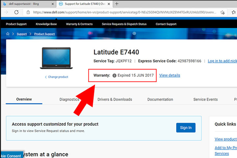Click the Latitude E7440 laptop image

point(56,58)
